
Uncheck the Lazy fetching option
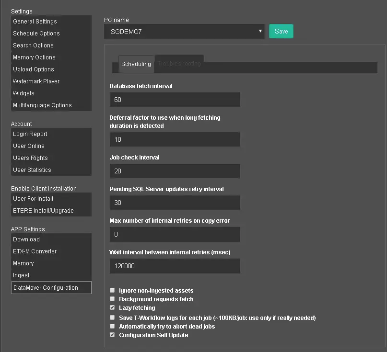click(x=112, y=307)
